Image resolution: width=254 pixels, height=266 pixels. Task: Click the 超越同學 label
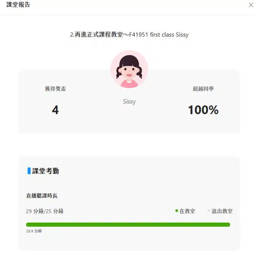pyautogui.click(x=203, y=89)
